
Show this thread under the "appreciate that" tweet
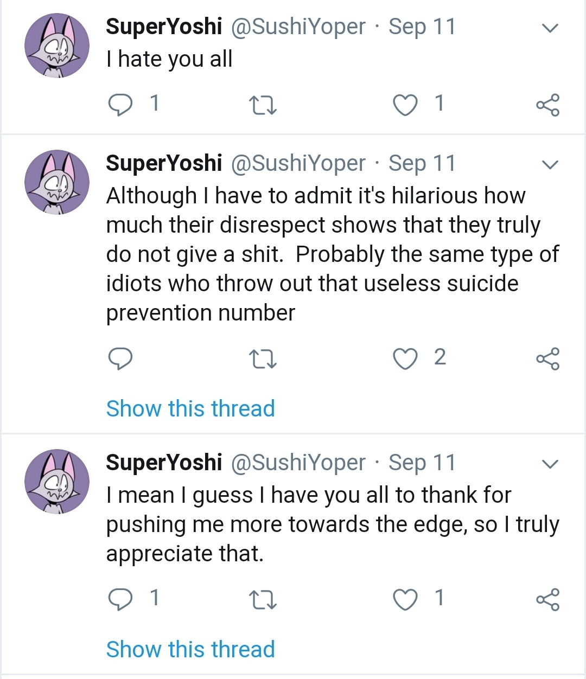(x=190, y=649)
